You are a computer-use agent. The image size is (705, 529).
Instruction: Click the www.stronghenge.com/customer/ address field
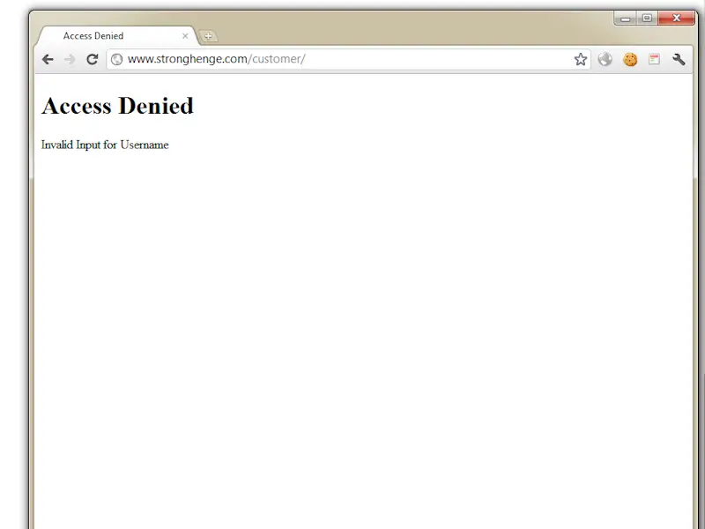(x=346, y=59)
